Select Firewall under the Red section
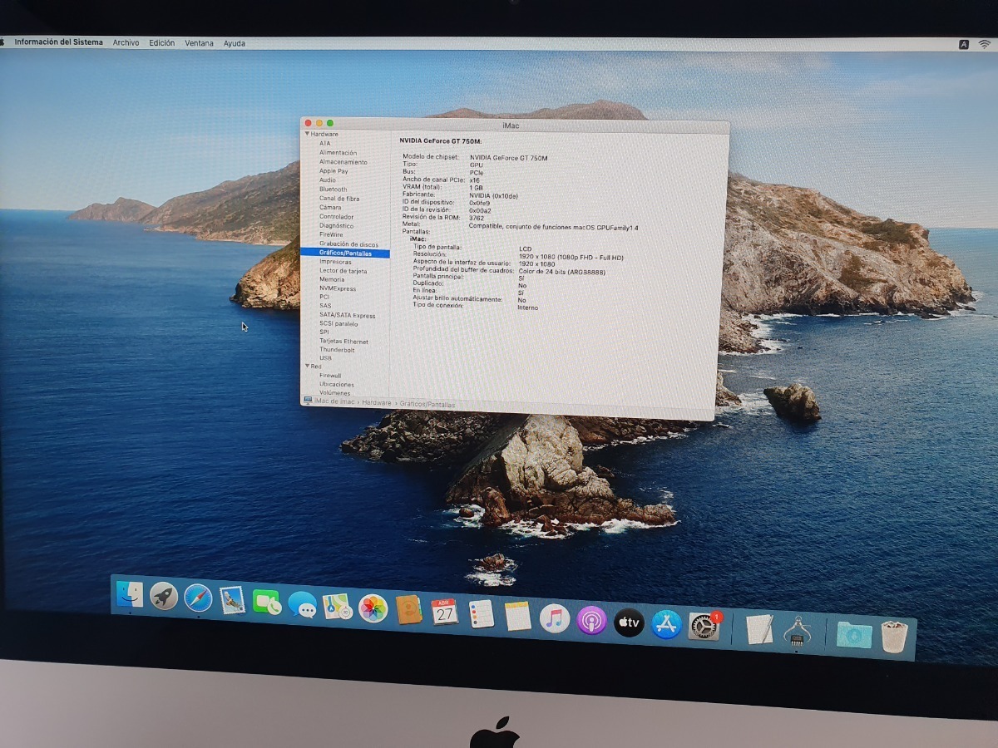The height and width of the screenshot is (748, 998). click(330, 376)
